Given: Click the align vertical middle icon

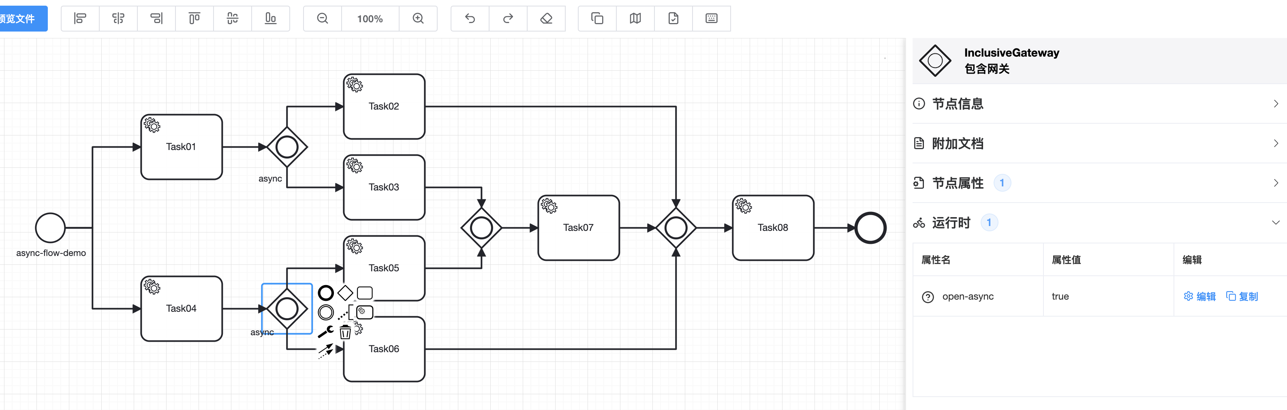Looking at the screenshot, I should (x=232, y=19).
